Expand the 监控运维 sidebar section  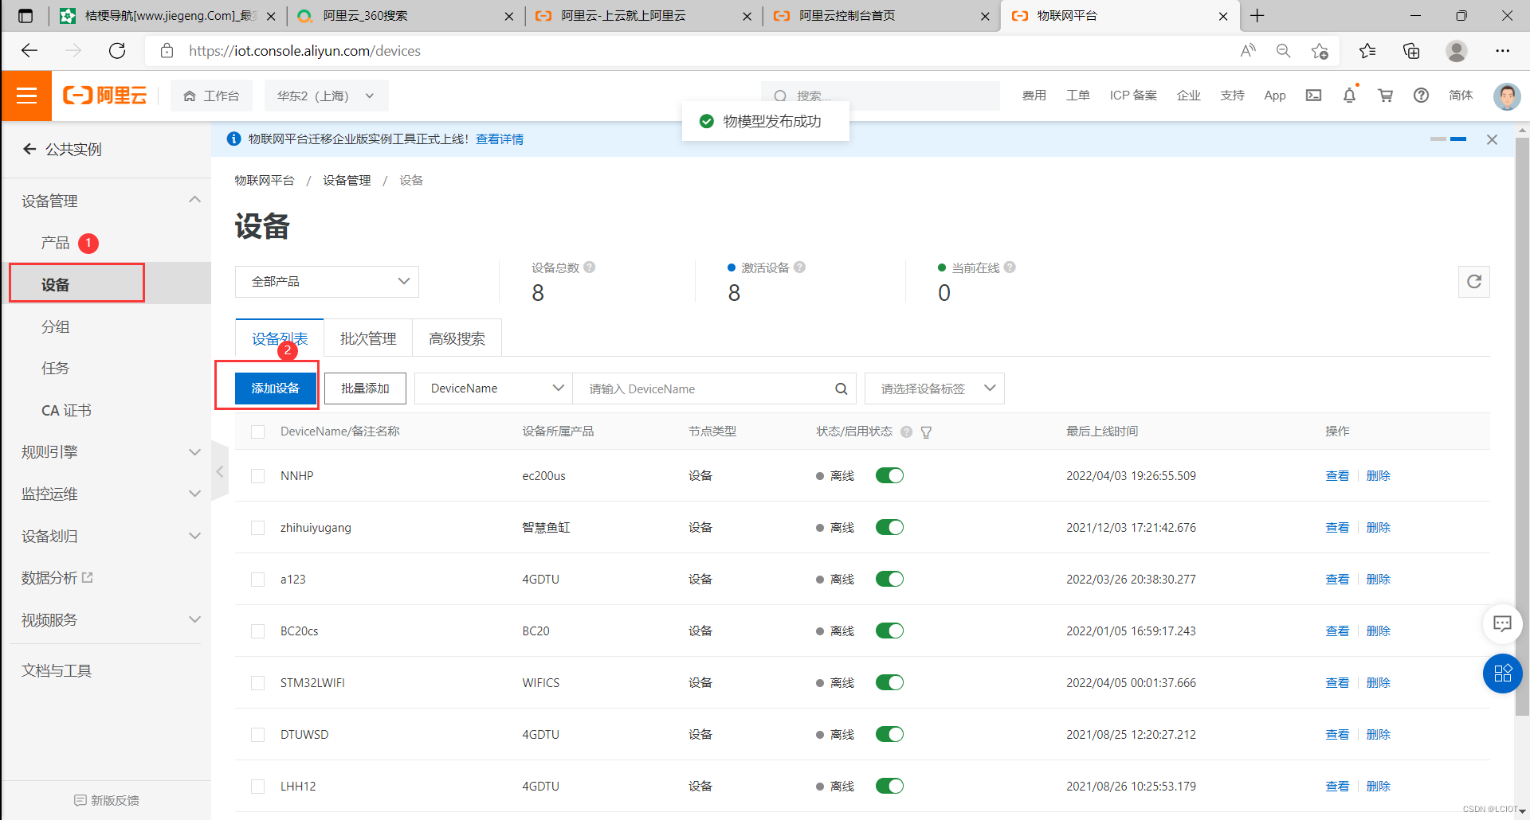(x=194, y=494)
